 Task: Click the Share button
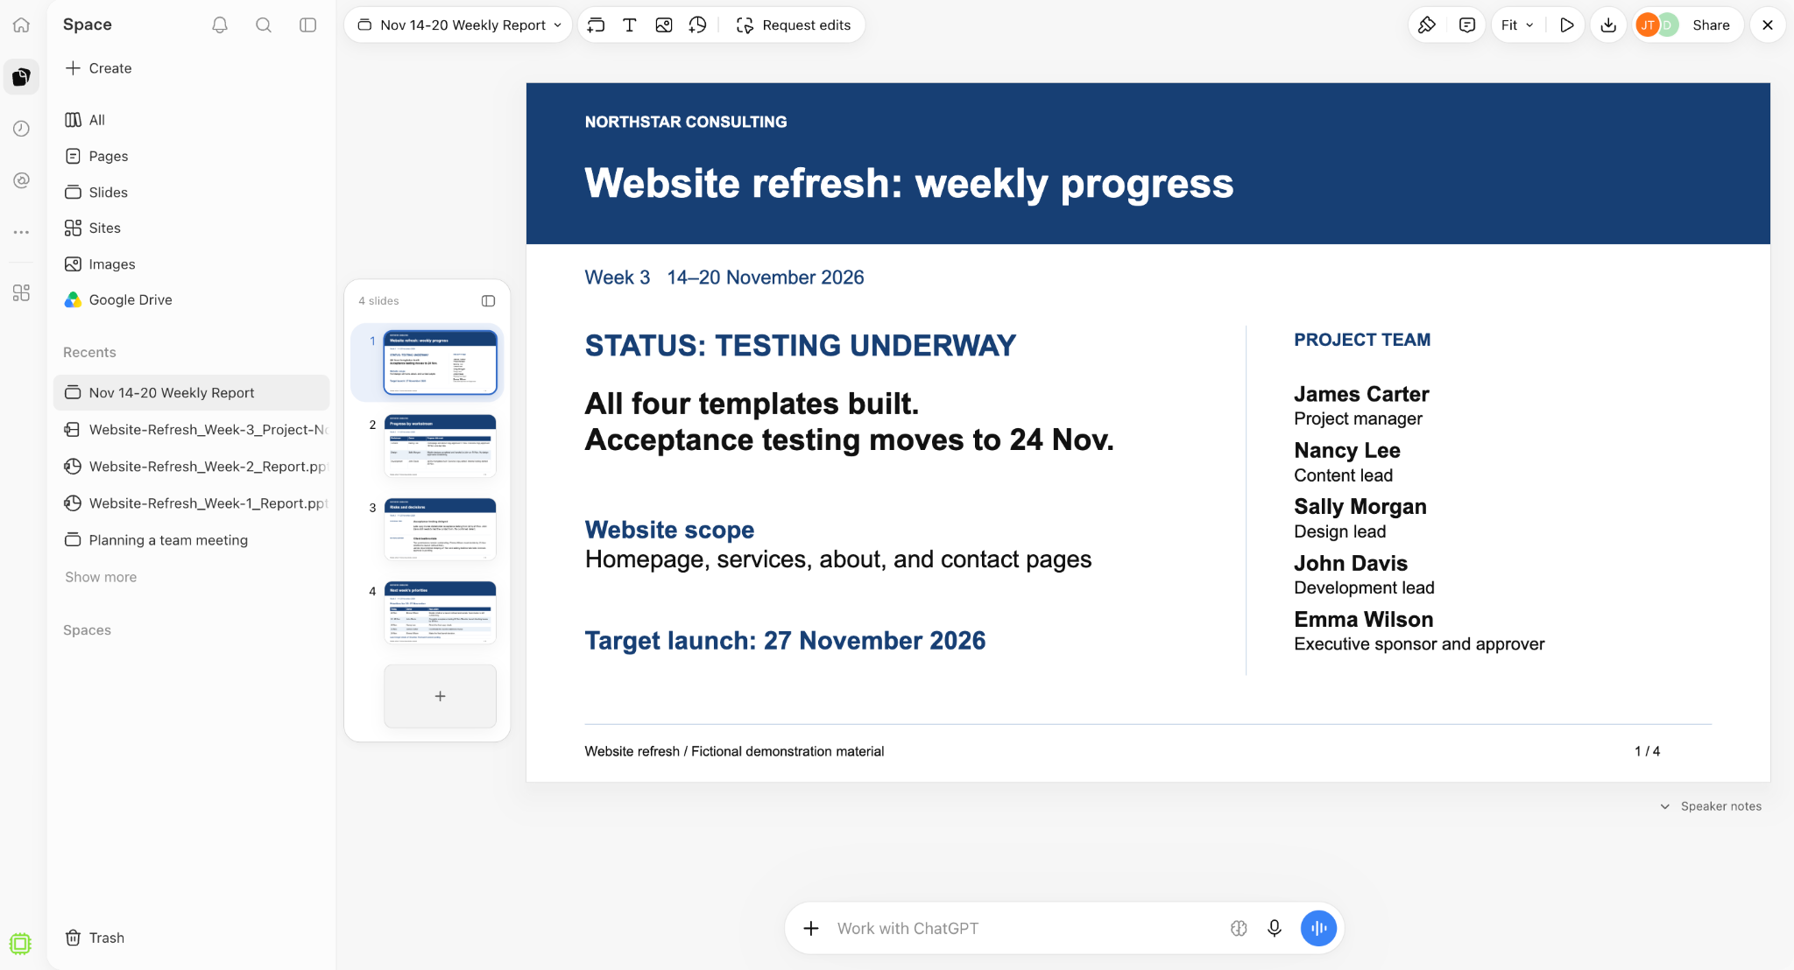1711,25
